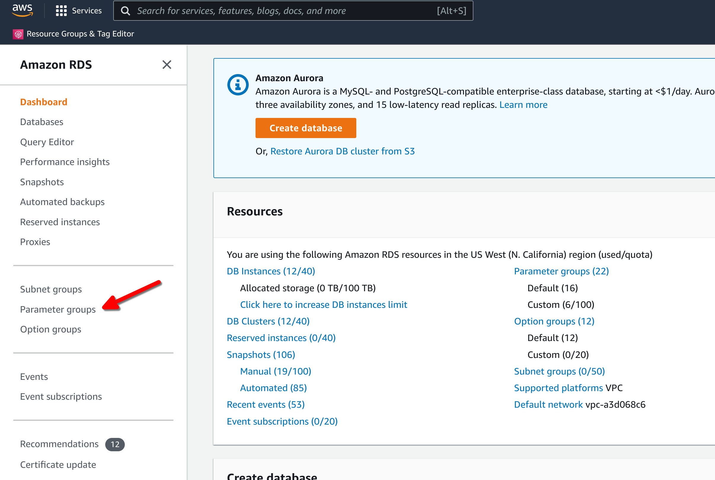715x480 pixels.
Task: Open Option groups (12) resource link
Action: (x=554, y=321)
